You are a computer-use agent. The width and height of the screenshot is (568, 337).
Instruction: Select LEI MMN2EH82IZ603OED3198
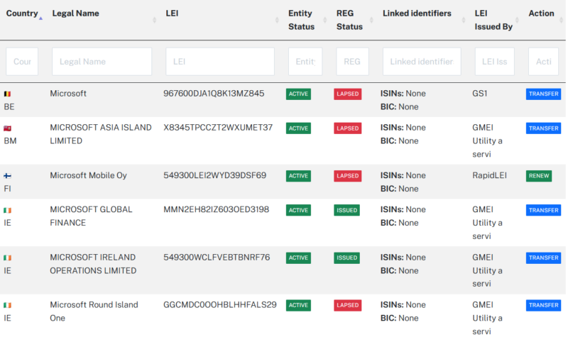[x=217, y=209]
